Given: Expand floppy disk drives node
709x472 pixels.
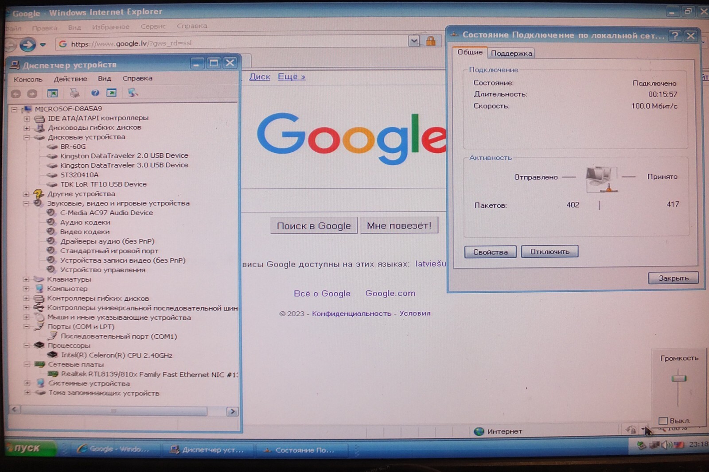Looking at the screenshot, I should (x=27, y=128).
